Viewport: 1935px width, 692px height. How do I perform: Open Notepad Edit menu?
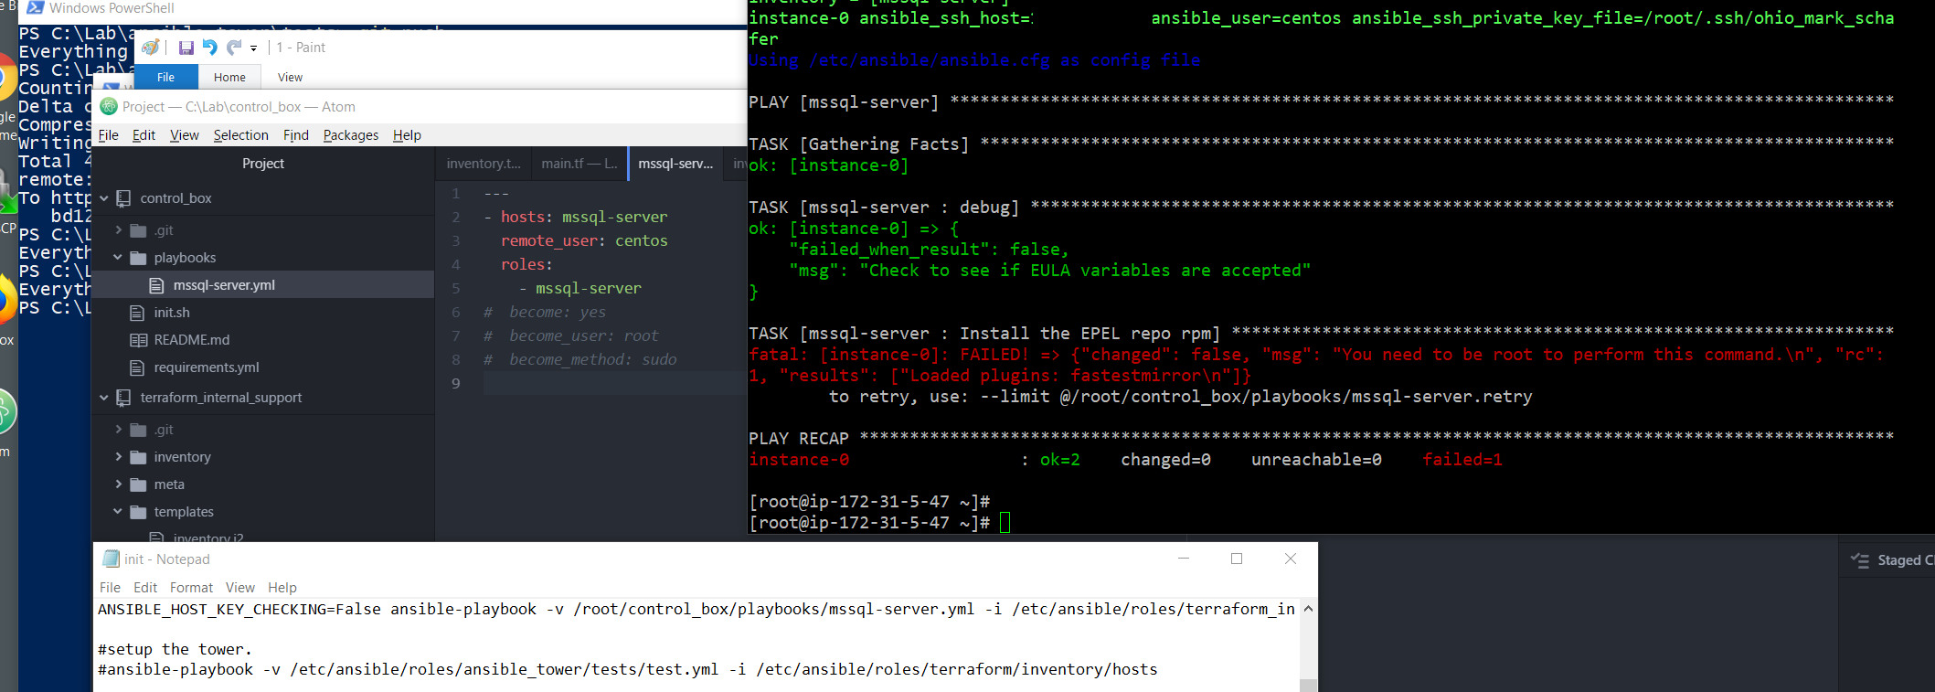[145, 588]
